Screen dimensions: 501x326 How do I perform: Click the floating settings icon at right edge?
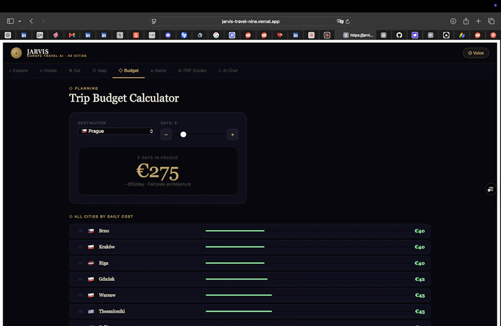click(x=490, y=189)
